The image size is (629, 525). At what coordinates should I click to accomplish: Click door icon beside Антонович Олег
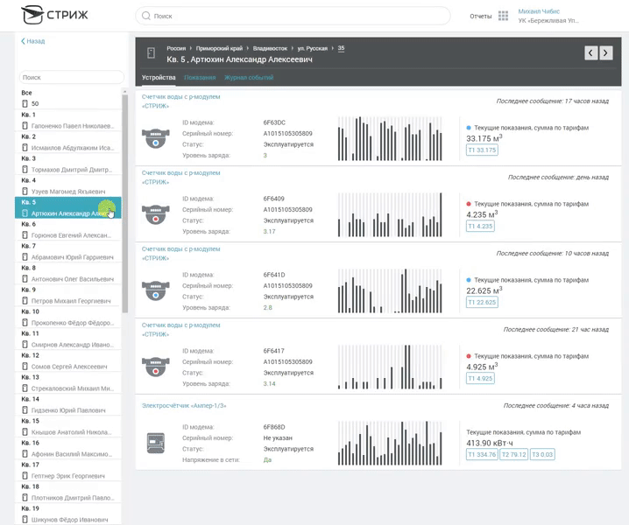click(25, 279)
